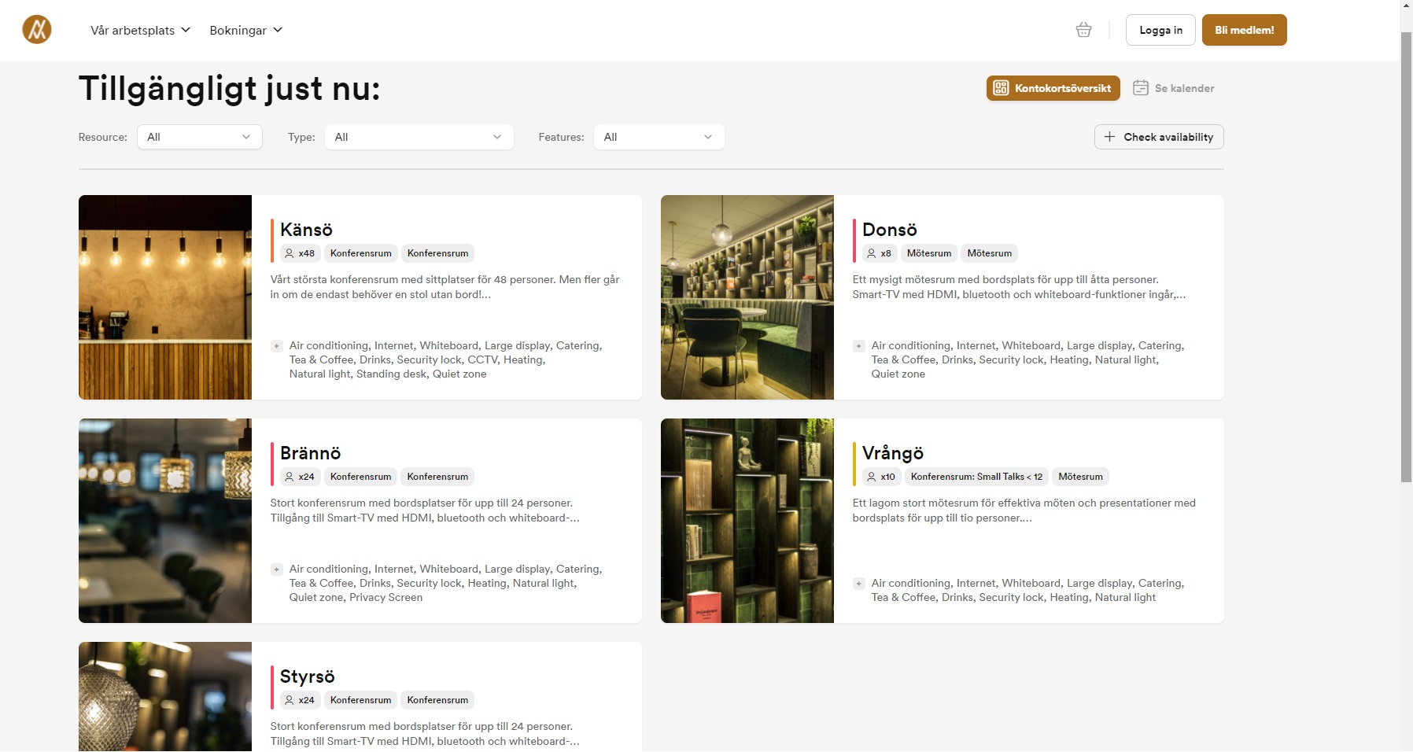Click the person capacity icon on Vrångö

tap(872, 477)
